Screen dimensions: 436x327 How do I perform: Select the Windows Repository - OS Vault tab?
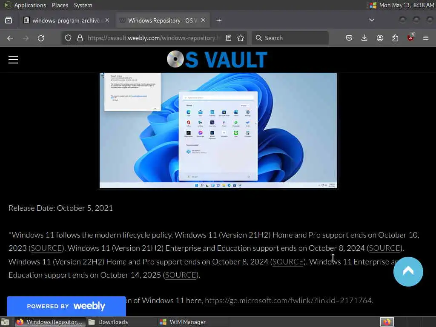163,20
